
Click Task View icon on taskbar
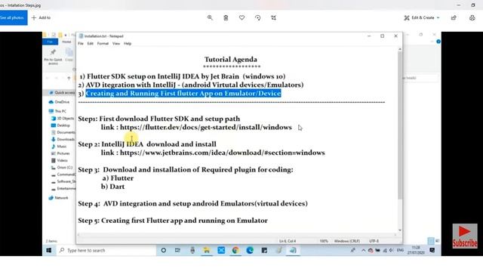tap(178, 250)
